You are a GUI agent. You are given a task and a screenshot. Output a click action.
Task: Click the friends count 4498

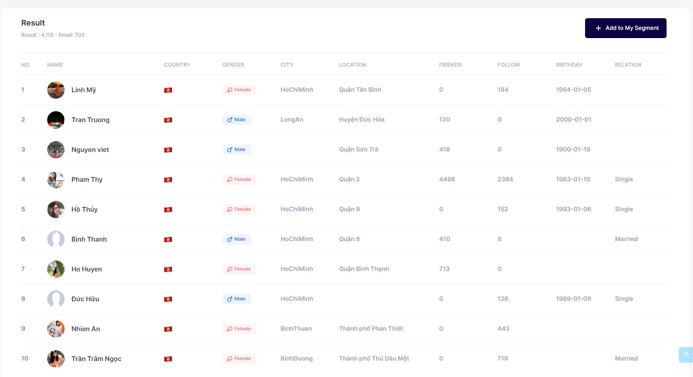click(447, 179)
